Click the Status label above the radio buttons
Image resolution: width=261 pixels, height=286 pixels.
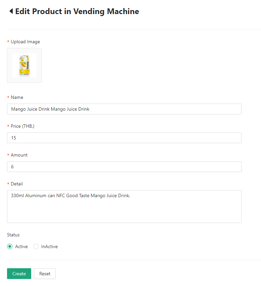click(13, 235)
